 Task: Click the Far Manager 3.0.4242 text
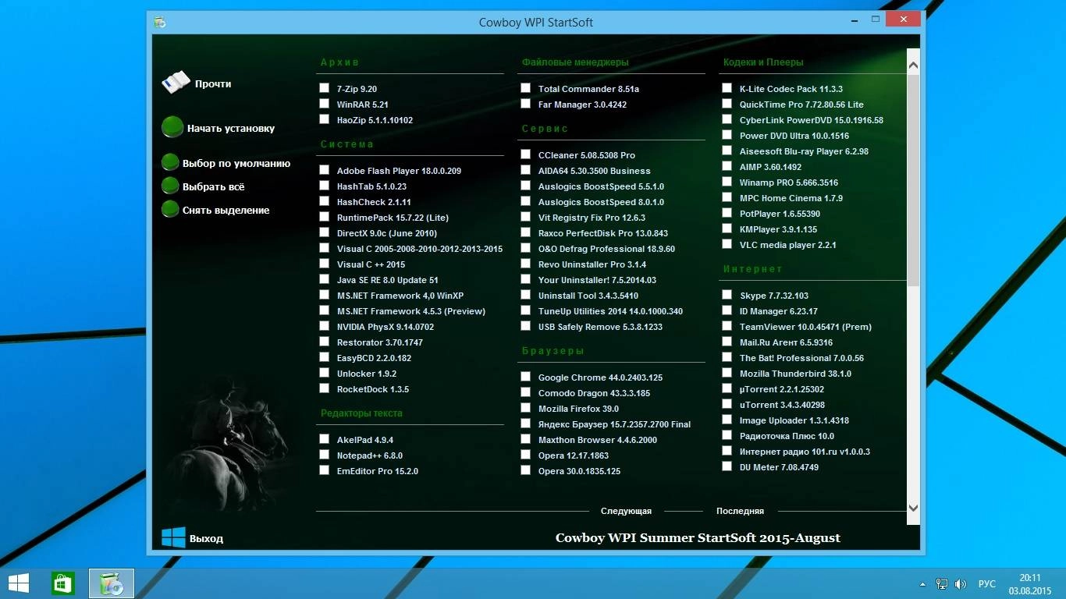(582, 105)
